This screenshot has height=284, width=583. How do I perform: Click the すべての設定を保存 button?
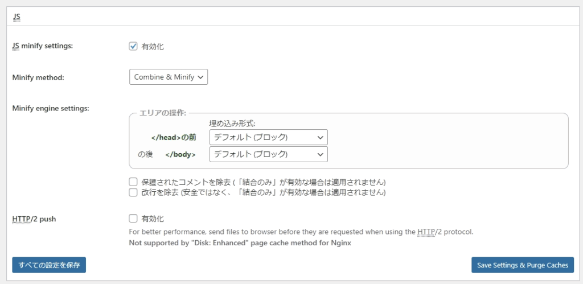click(x=49, y=265)
